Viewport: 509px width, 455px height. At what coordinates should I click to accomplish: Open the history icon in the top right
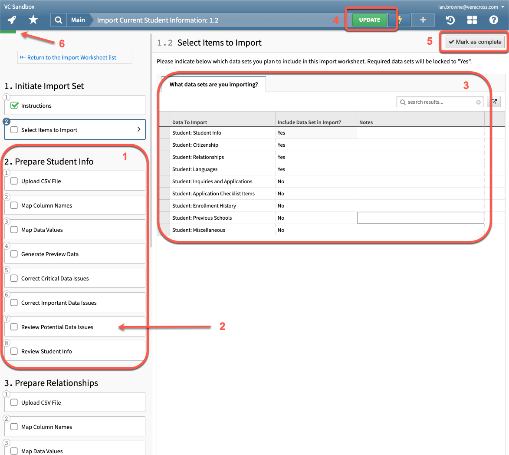point(450,20)
